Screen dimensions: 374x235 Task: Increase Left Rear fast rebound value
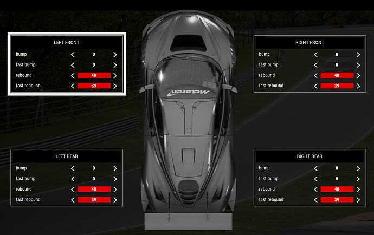point(115,200)
